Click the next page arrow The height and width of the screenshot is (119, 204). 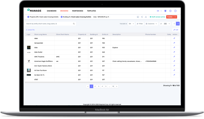pos(117,86)
